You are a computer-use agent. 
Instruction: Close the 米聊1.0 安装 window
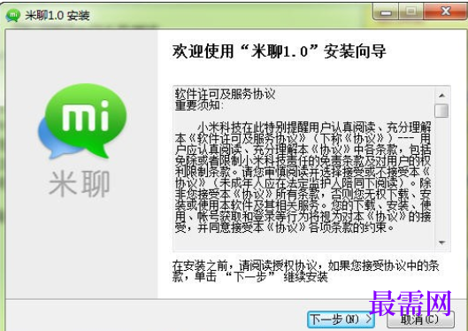pos(446,12)
